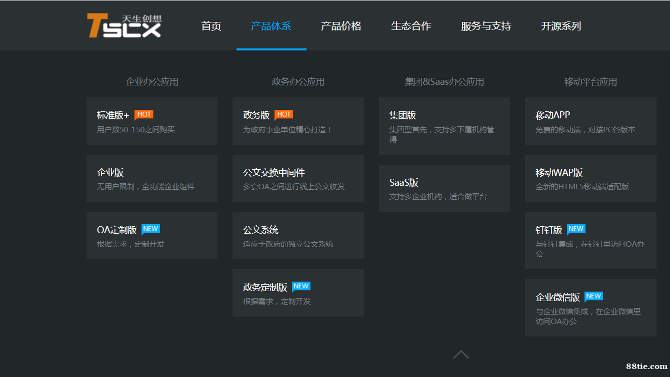Open the 公文系统 product card
670x377 pixels.
pos(298,236)
